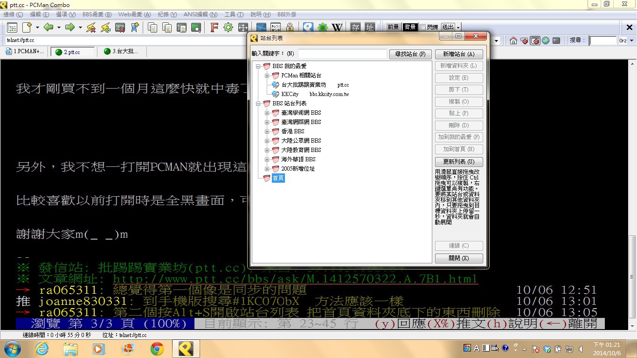
Task: Click the red F font icon
Action: tap(214, 28)
